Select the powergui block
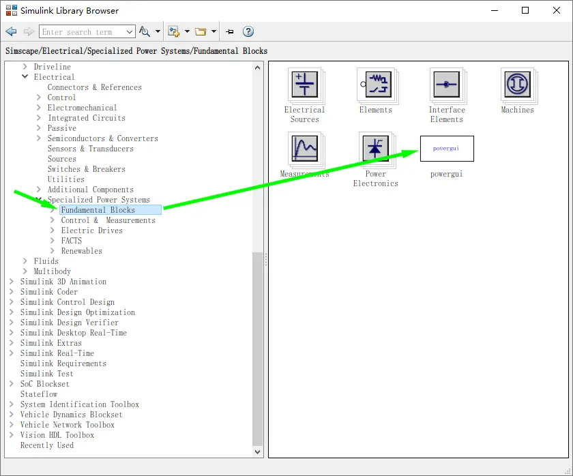Viewport: 573px width, 476px height. click(447, 149)
